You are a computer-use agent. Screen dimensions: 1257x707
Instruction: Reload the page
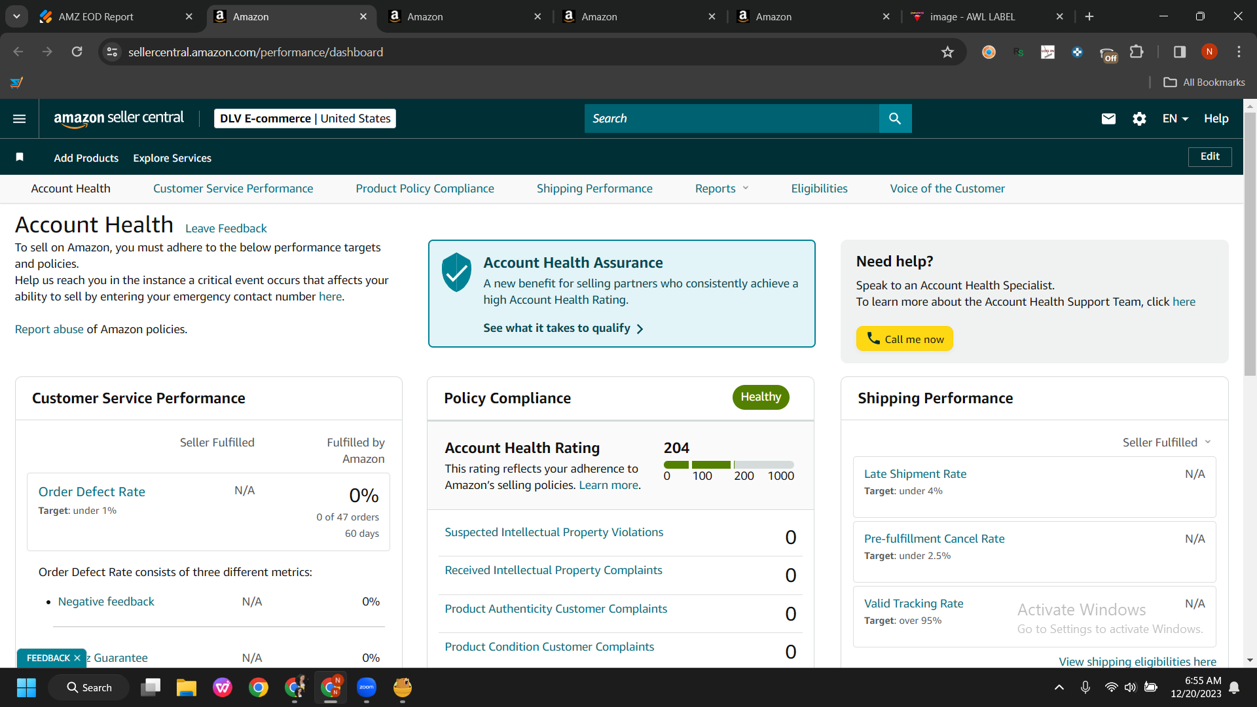(77, 52)
